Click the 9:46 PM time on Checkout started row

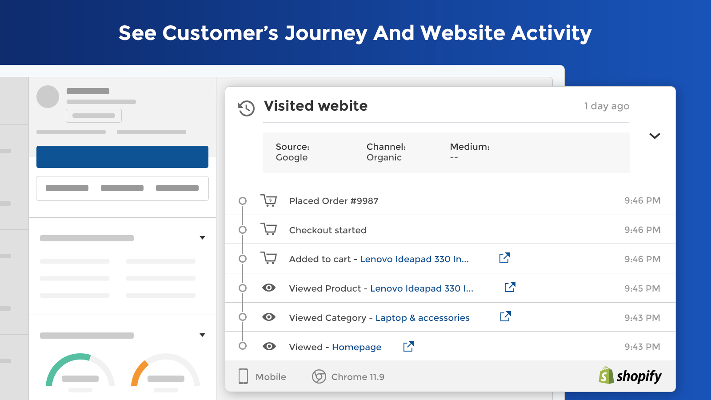pos(642,230)
